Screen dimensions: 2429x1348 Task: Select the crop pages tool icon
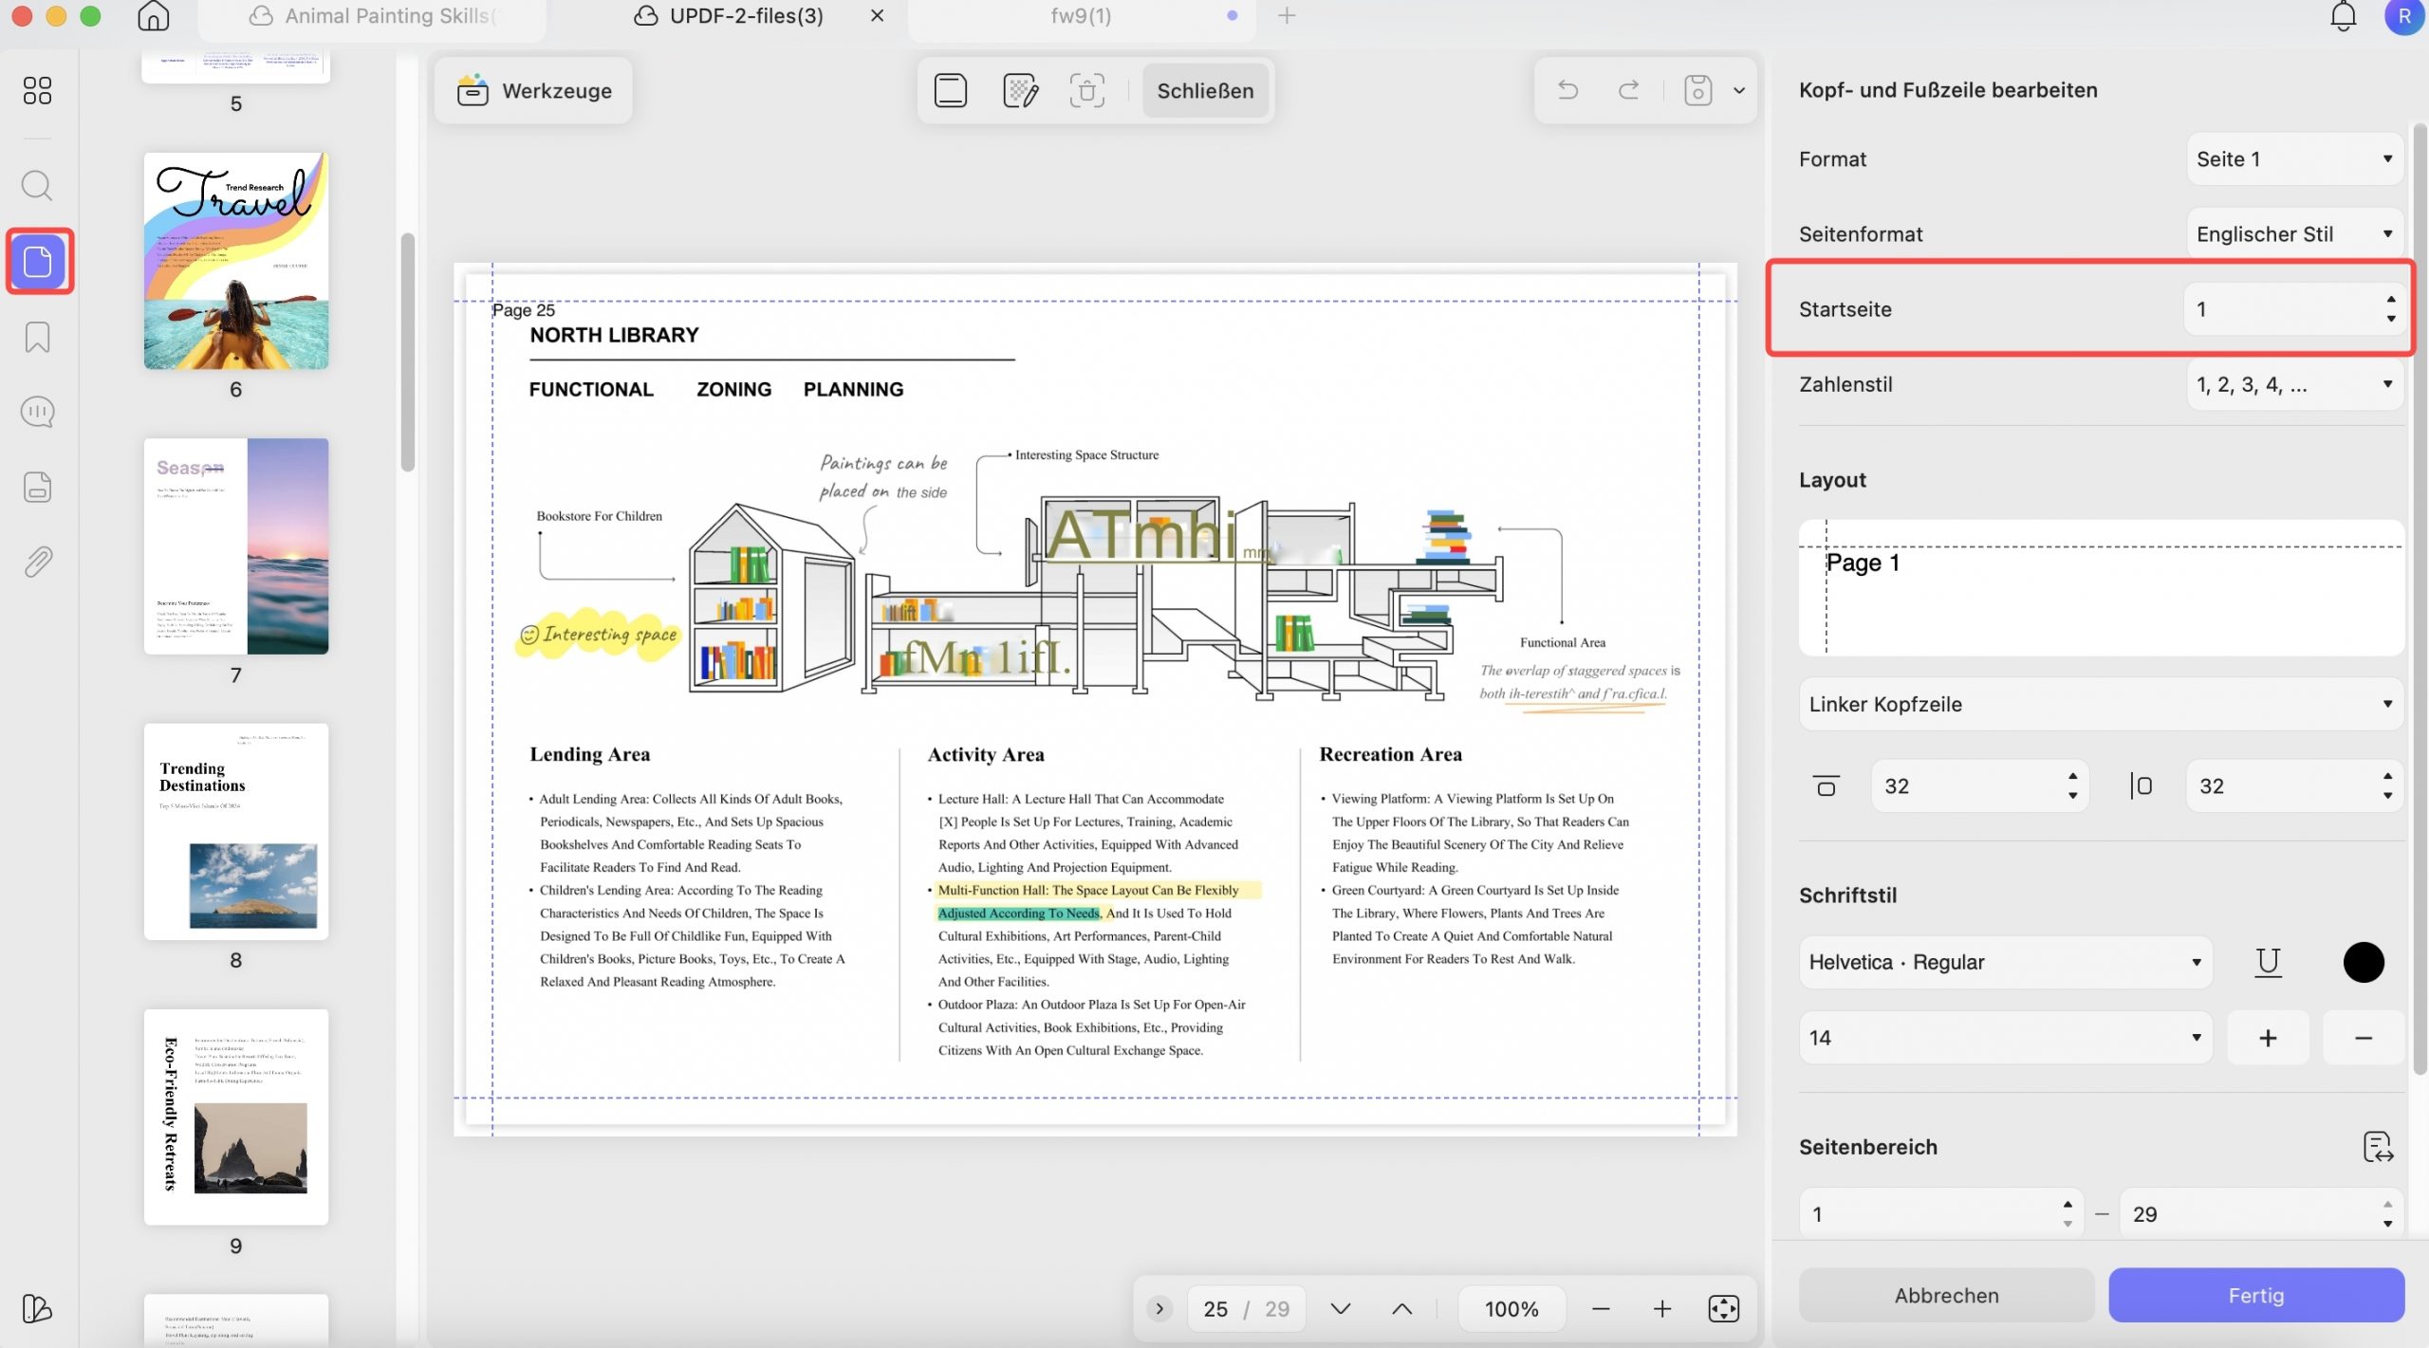[1086, 90]
